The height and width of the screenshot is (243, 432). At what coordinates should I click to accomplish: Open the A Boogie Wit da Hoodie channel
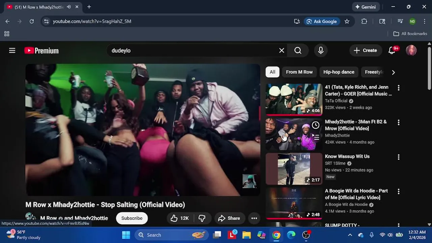(346, 205)
